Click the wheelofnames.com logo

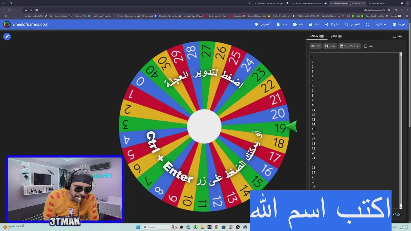click(26, 24)
